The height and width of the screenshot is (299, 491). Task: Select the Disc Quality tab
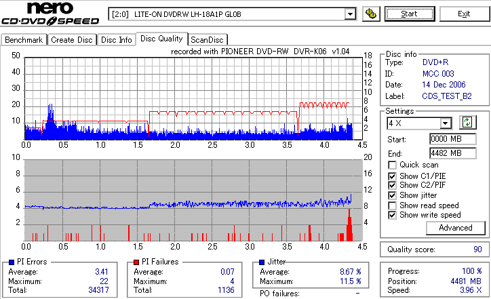pos(161,39)
